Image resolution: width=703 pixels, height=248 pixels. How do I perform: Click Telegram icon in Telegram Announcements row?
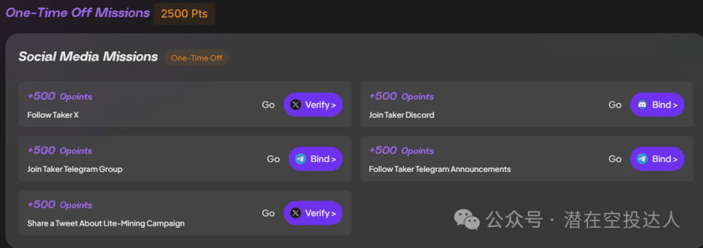[642, 159]
